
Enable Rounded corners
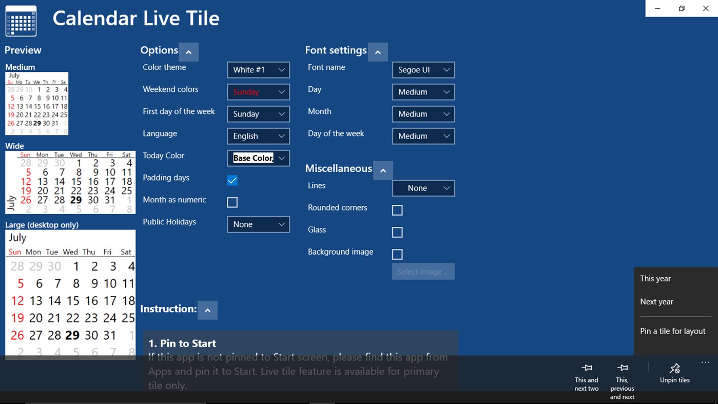tap(397, 210)
